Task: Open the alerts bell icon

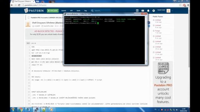Action: (x=148, y=11)
